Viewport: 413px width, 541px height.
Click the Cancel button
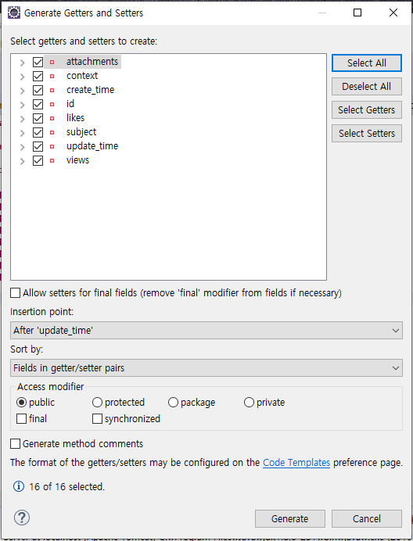click(367, 518)
